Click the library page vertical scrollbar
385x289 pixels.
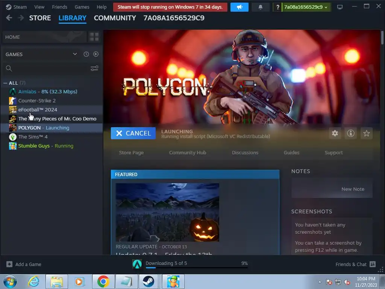tap(382, 38)
